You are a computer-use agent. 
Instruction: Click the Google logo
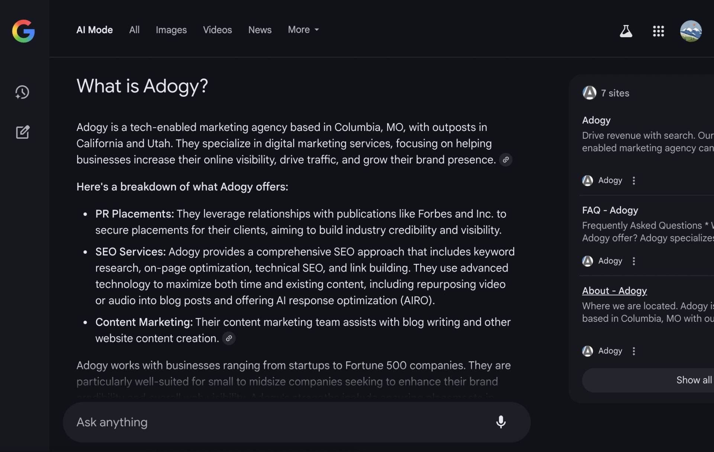coord(23,31)
